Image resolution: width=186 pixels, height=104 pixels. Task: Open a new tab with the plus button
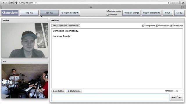[x=183, y=7]
